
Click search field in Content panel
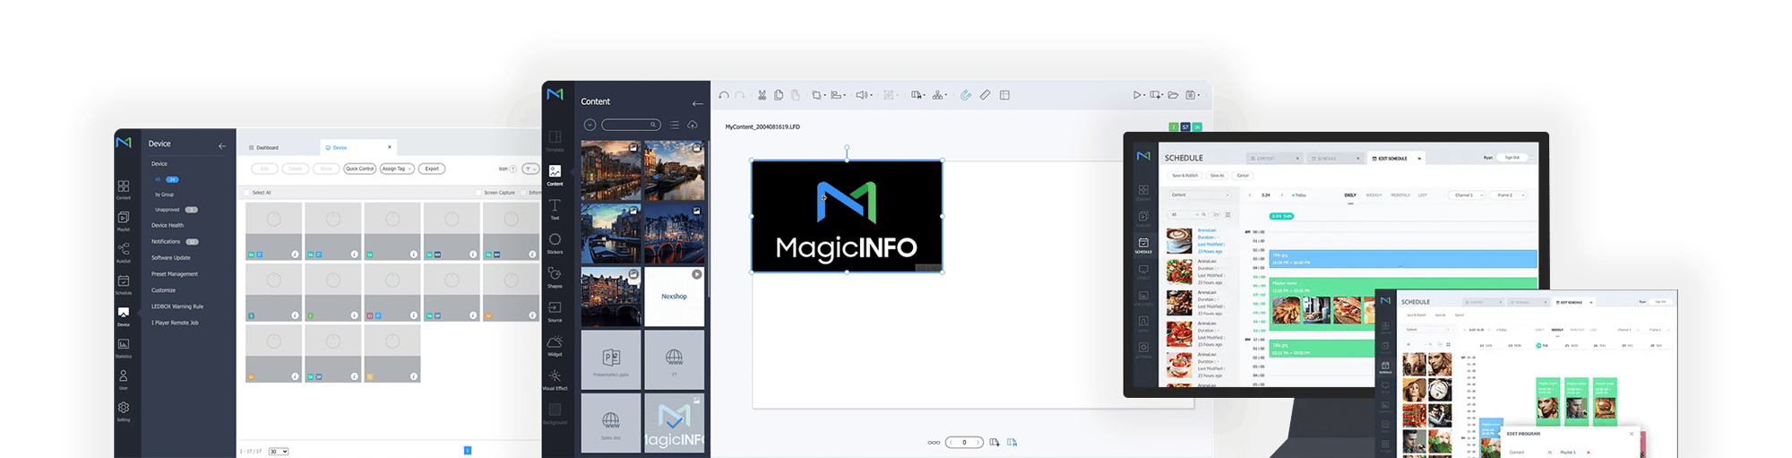pos(632,125)
